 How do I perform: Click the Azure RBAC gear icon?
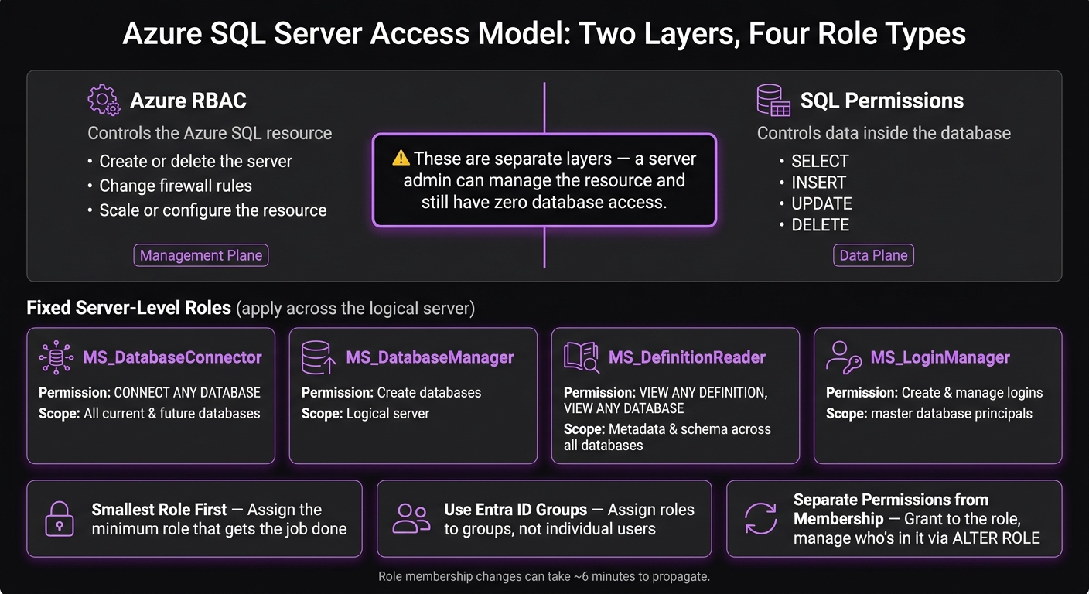coord(104,101)
